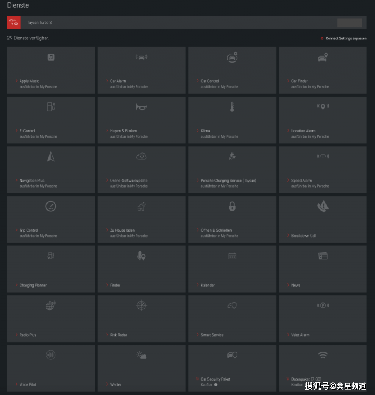Click the Zu Hause laden house icon
375x395 pixels.
click(141, 206)
